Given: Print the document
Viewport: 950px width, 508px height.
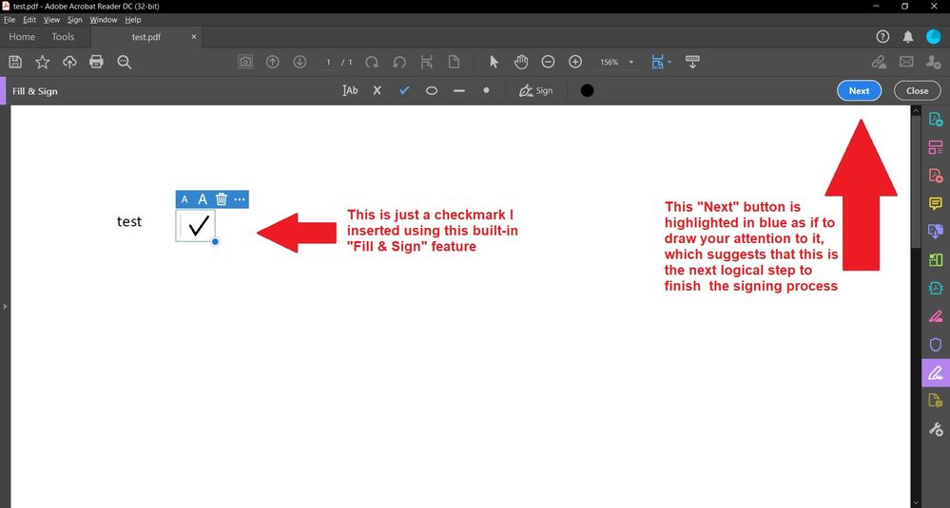Looking at the screenshot, I should point(96,62).
